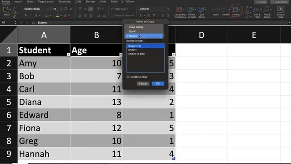
Task: Click the Comments button
Action: point(279,2)
